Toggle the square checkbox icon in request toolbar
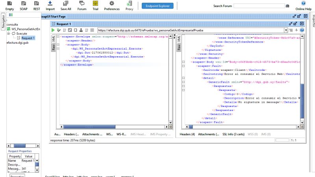The image size is (315, 177). pos(76,30)
